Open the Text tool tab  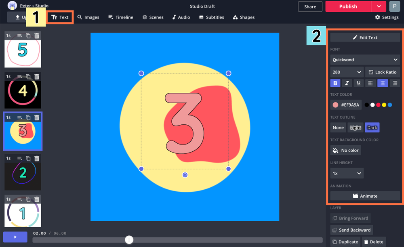(x=60, y=17)
